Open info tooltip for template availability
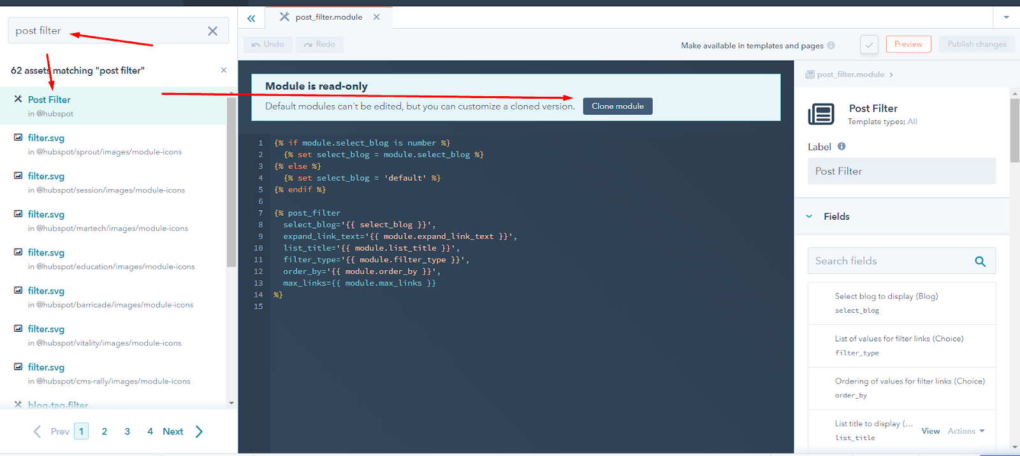Screen dimensions: 1020x456 (831, 45)
